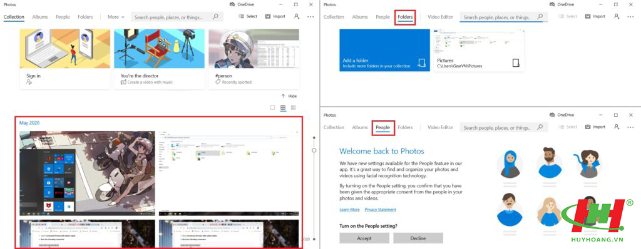641x249 pixels.
Task: Select the small grid view icon
Action: point(293,107)
